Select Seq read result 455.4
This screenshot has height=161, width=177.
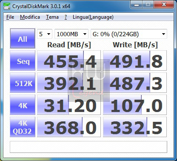coord(69,60)
